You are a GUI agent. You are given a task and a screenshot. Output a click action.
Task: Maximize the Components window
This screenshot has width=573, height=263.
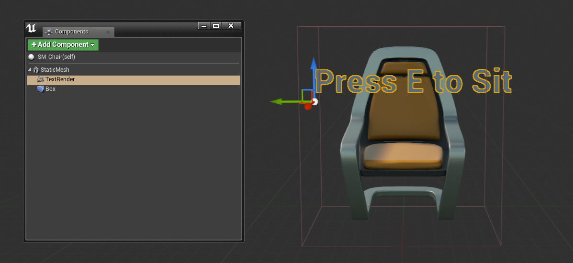click(x=216, y=25)
